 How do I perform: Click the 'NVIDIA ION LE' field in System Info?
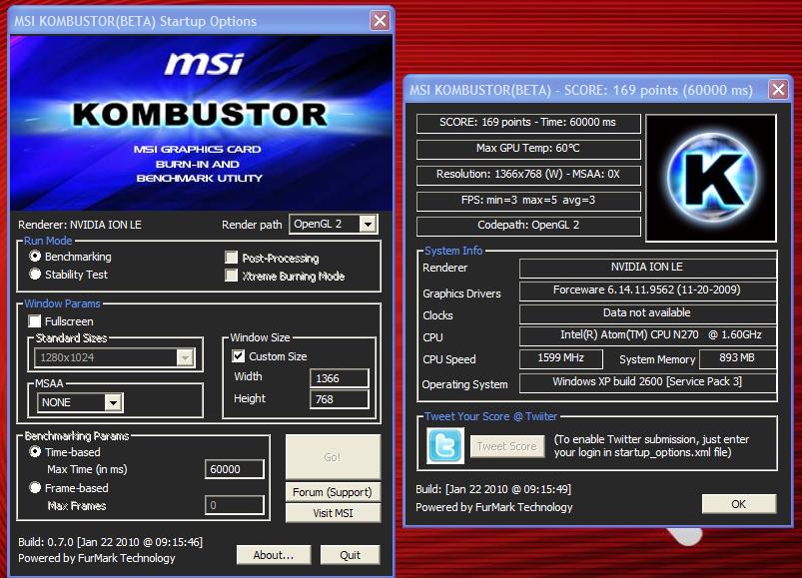pos(647,268)
